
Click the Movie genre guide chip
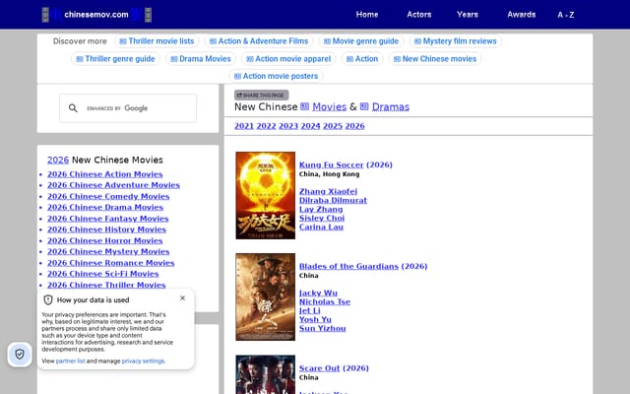point(361,41)
